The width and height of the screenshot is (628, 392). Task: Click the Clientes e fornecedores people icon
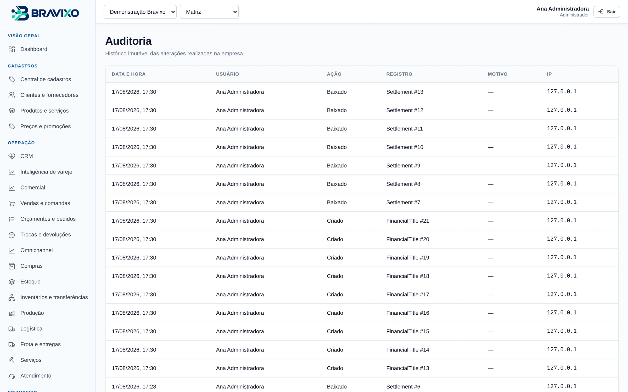[12, 95]
